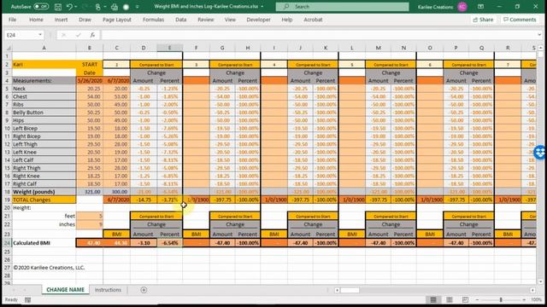Switch to the Instructions sheet tab
Screen dimensions: 547x307
tap(108, 290)
